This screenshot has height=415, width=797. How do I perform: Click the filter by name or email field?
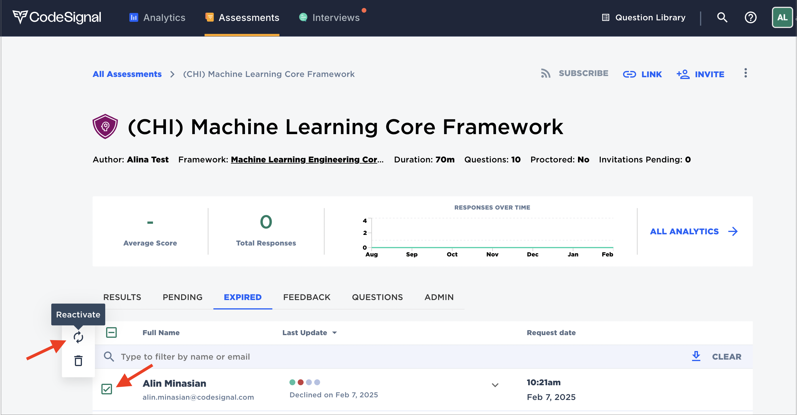tap(390, 357)
